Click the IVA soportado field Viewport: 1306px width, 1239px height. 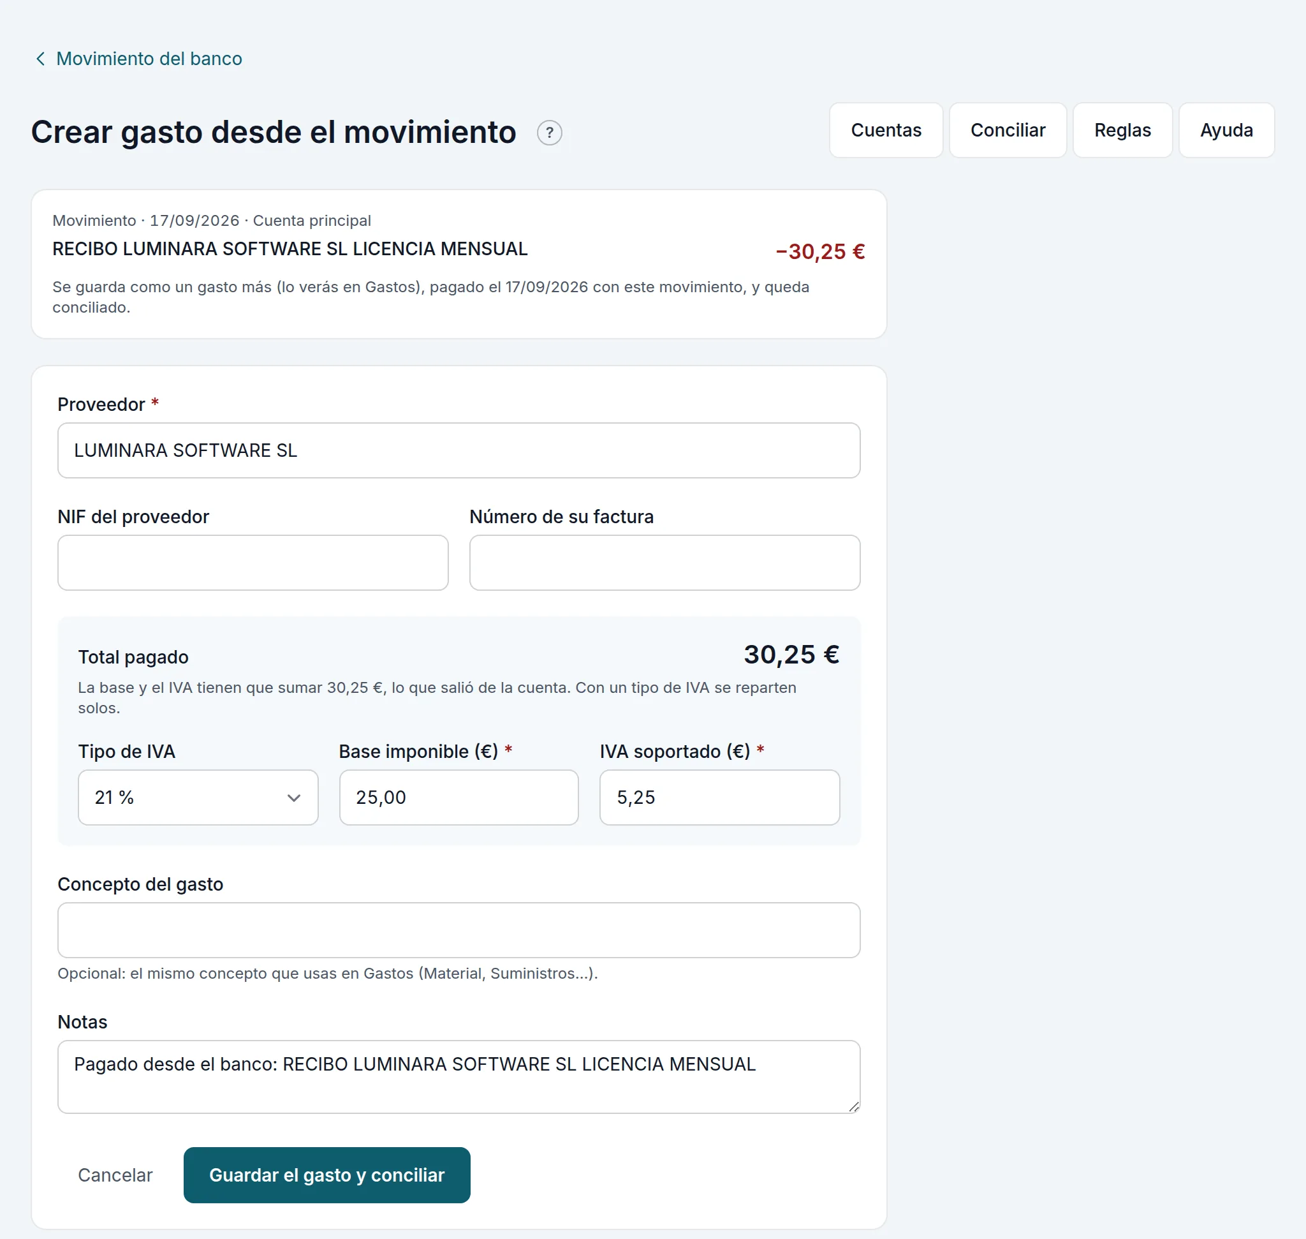720,797
